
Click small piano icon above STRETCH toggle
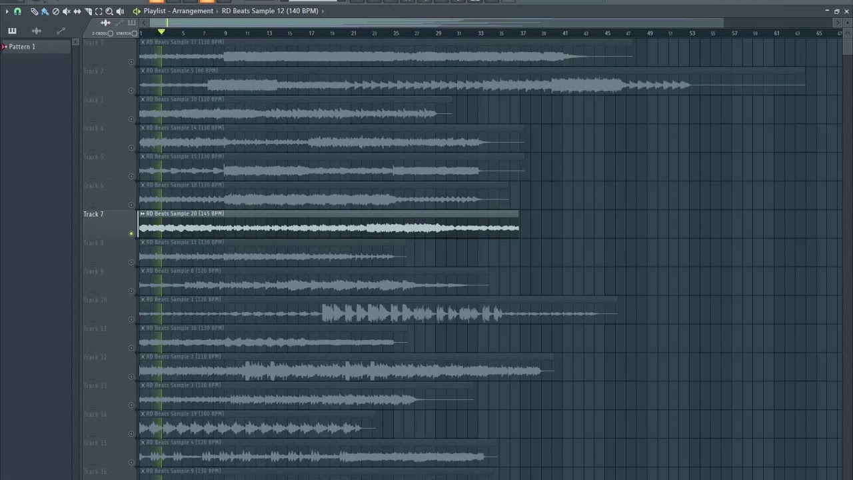(x=132, y=23)
